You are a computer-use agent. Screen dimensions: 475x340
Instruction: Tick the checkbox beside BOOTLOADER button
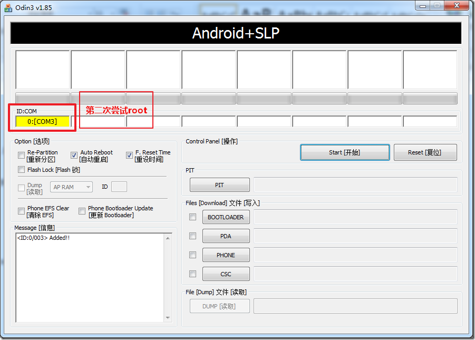point(192,217)
